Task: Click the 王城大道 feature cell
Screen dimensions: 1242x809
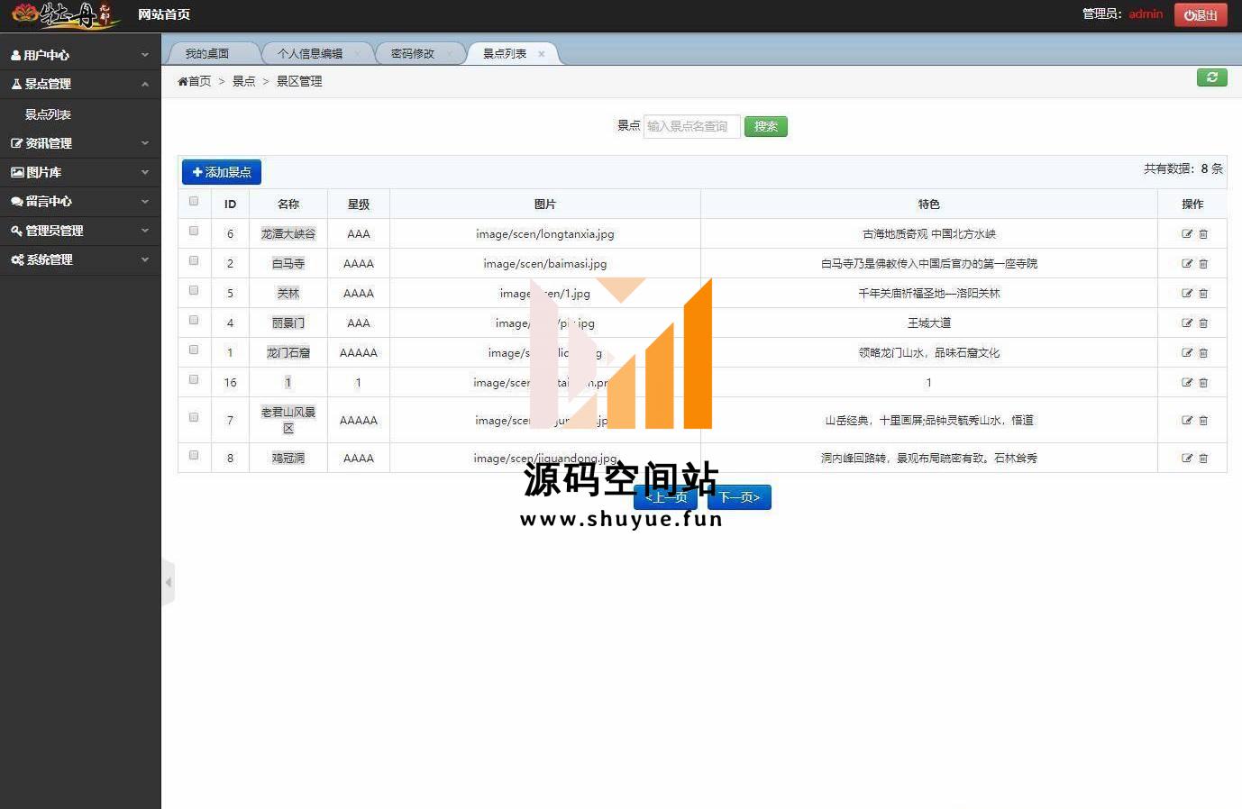Action: tap(929, 323)
